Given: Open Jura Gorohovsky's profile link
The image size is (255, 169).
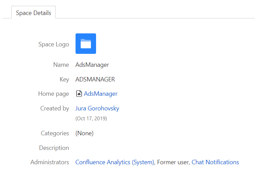Looking at the screenshot, I should point(97,108).
